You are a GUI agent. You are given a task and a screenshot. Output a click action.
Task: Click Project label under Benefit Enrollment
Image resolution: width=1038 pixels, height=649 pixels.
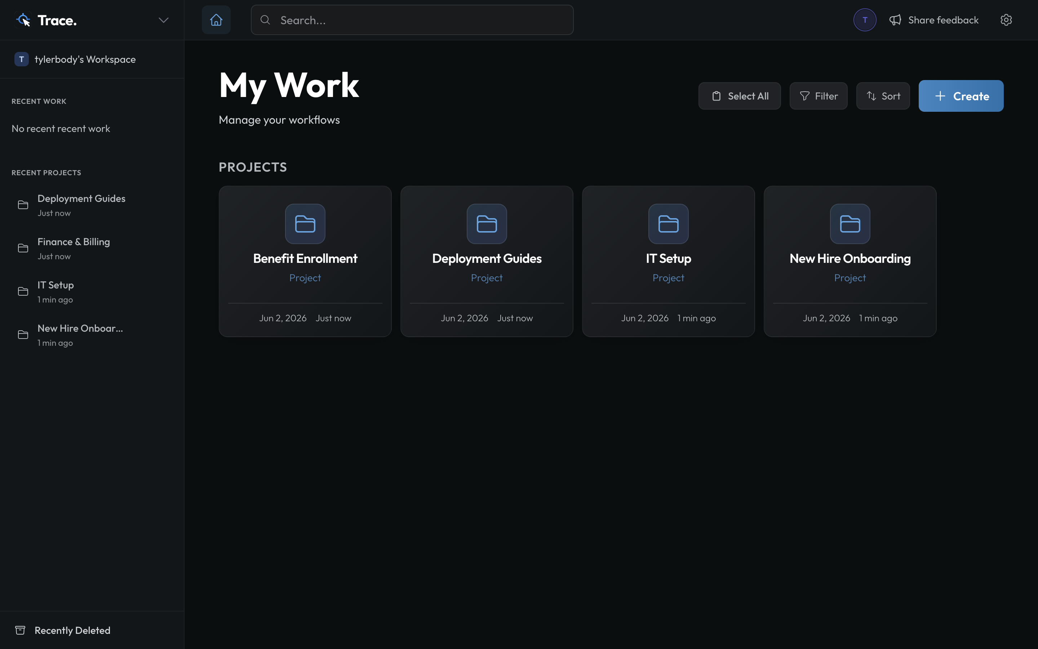305,278
